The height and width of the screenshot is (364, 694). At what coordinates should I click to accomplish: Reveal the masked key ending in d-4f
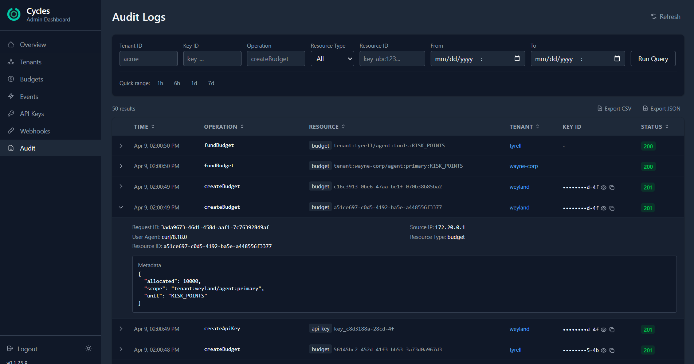coord(604,187)
